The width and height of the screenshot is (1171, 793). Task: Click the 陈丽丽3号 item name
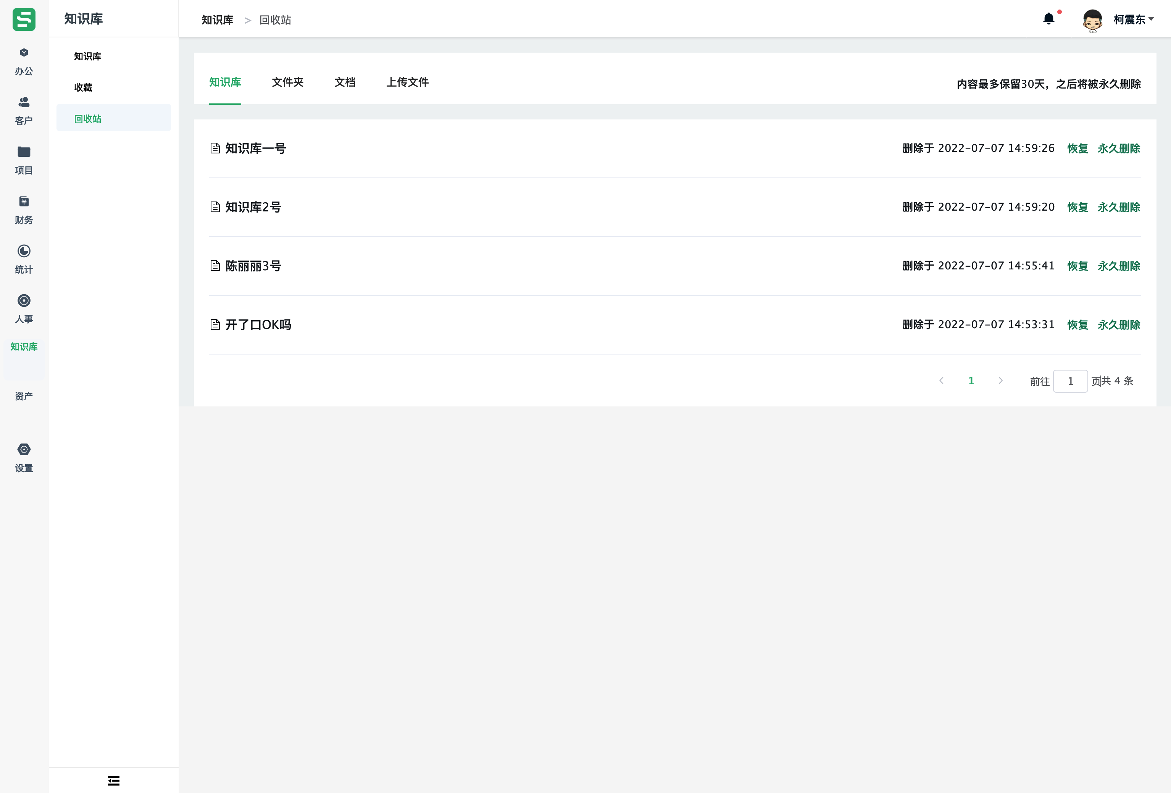[253, 266]
